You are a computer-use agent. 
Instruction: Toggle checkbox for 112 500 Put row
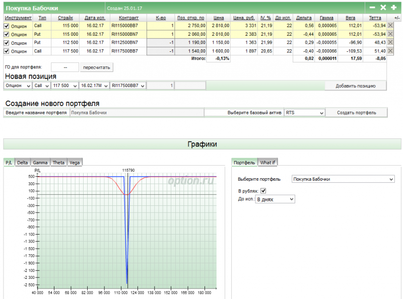[x=7, y=43]
